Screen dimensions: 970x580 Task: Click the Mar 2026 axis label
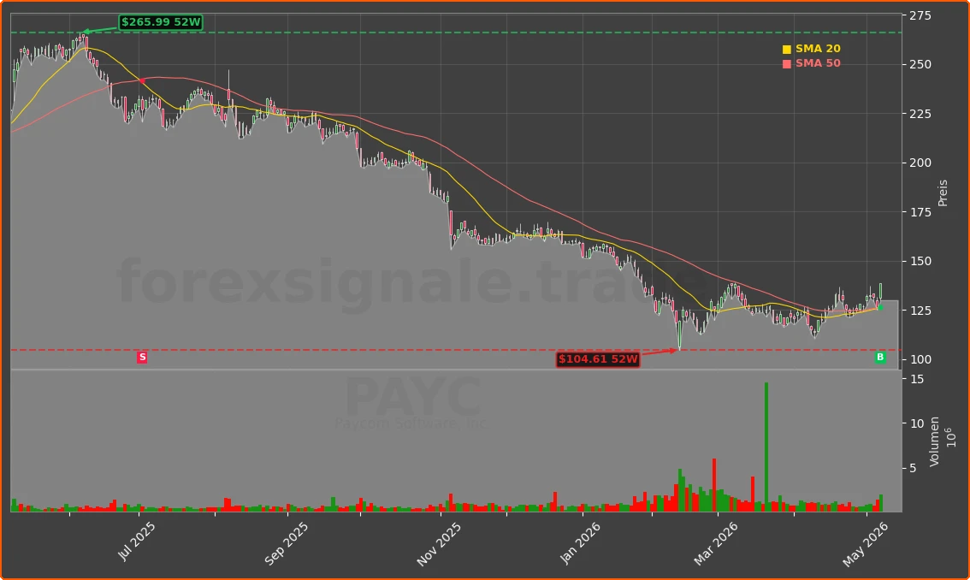coord(716,543)
